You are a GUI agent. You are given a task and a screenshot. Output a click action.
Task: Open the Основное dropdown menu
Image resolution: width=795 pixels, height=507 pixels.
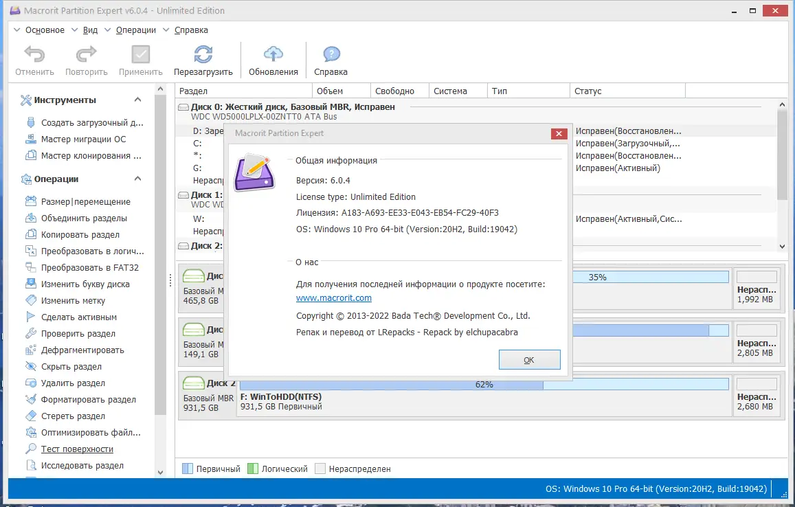pyautogui.click(x=44, y=30)
